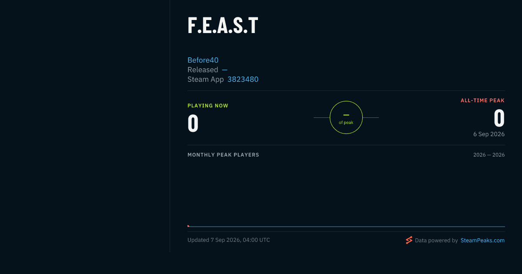Click the Updated 7 Sep 2026 timestamp

pos(229,240)
